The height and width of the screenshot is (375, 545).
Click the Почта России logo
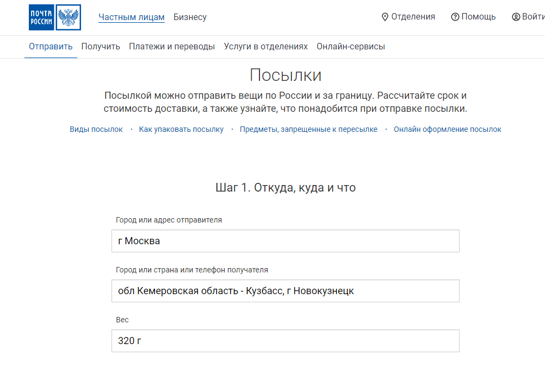point(54,17)
